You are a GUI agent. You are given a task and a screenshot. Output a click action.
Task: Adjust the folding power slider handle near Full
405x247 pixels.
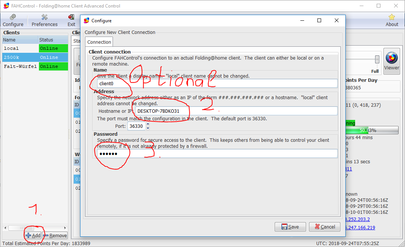(377, 59)
